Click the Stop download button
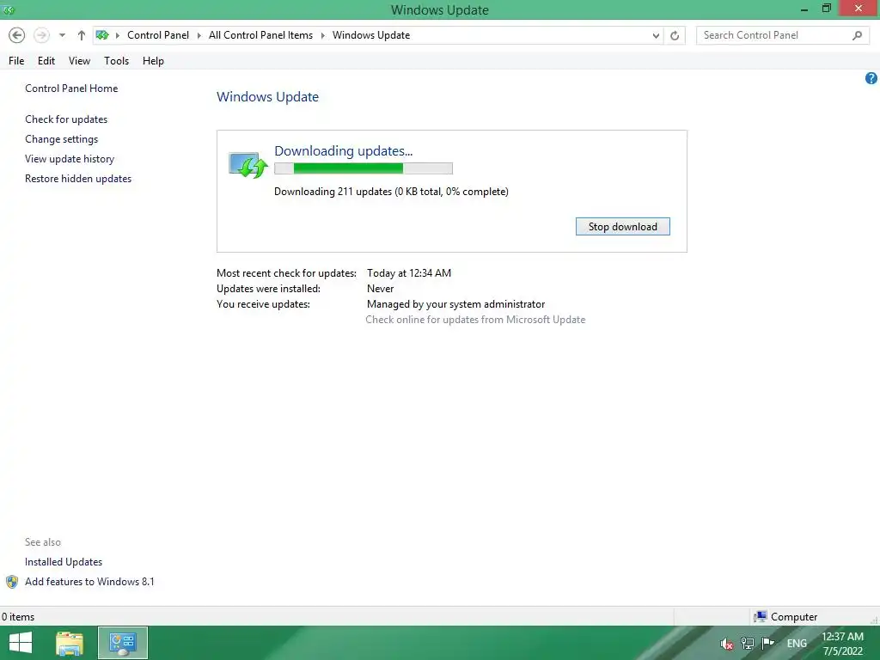The width and height of the screenshot is (880, 660). (622, 227)
